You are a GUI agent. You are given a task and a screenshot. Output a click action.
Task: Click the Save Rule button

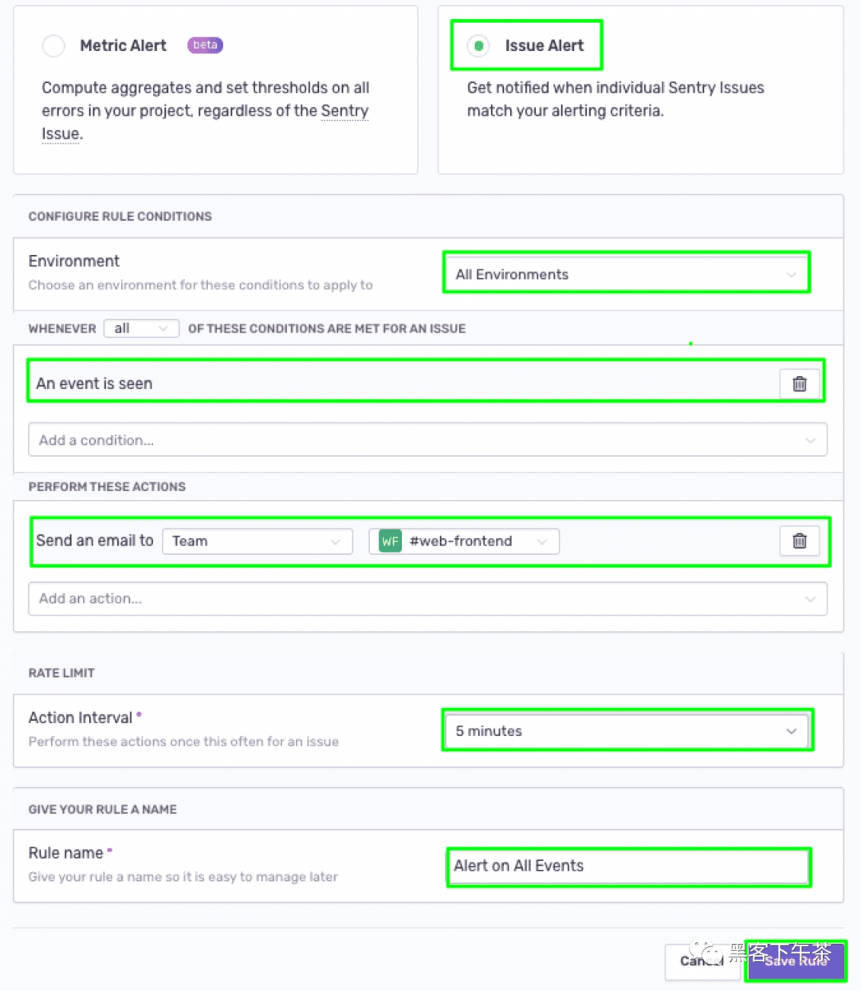point(796,961)
